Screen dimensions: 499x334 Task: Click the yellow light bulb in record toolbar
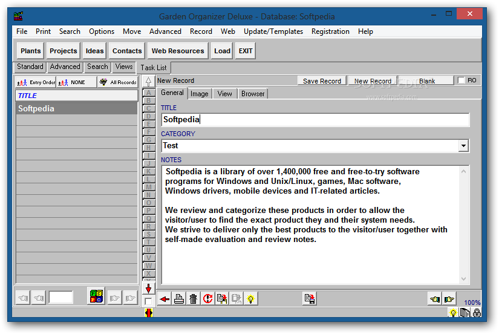tap(250, 299)
